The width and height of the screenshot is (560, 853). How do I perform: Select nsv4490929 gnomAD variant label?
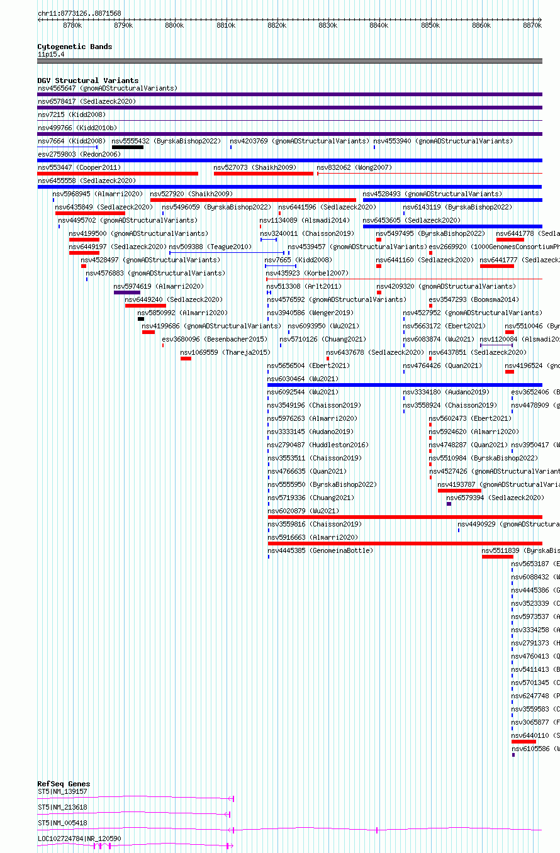[x=509, y=524]
